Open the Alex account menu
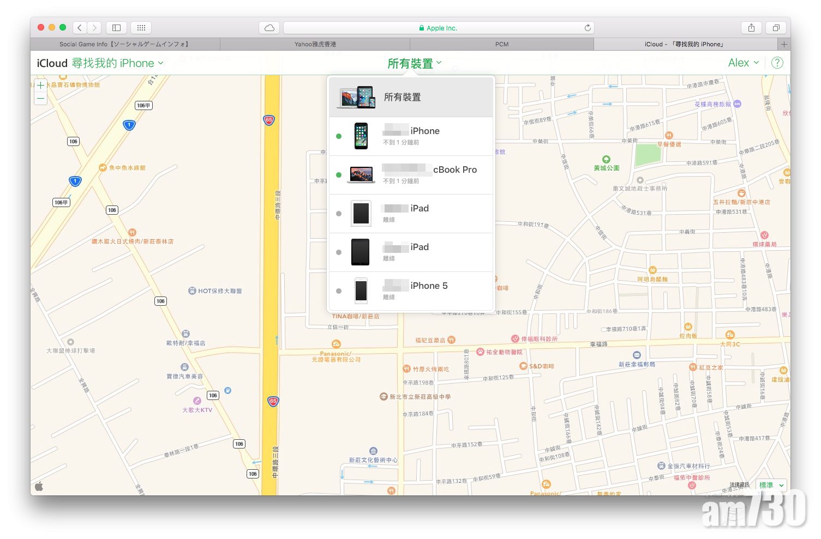This screenshot has height=539, width=821. click(x=743, y=63)
